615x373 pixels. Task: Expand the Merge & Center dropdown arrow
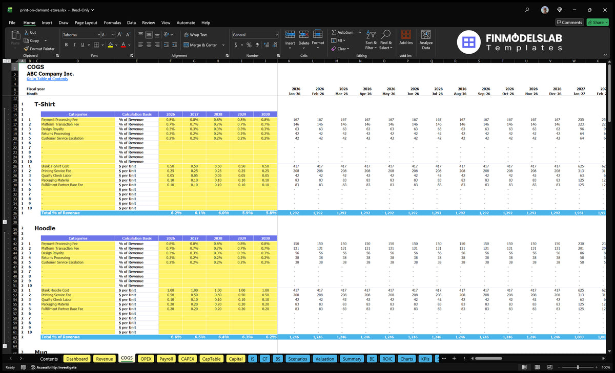click(x=223, y=45)
